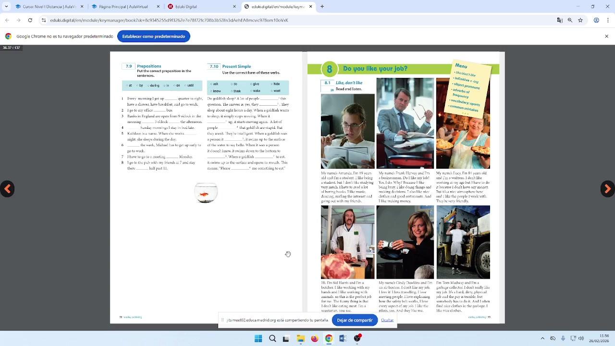Close the 'Eduki Digital' tab
Screen dimensions: 615x346
234,7
